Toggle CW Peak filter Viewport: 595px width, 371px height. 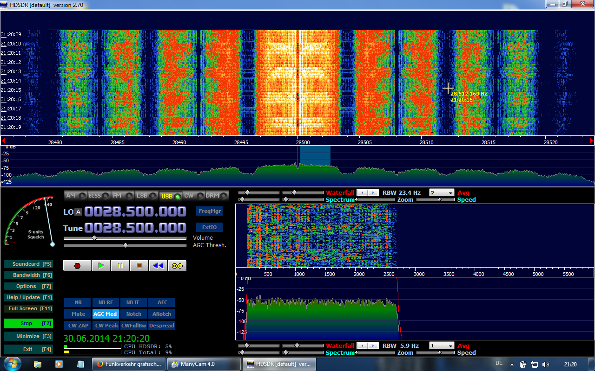coord(106,326)
